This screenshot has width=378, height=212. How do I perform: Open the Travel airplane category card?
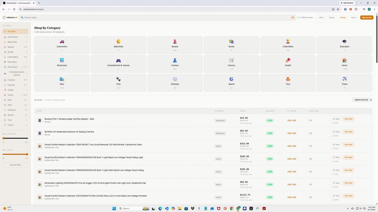[344, 83]
